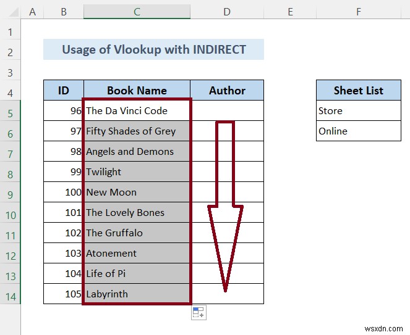Screen dimensions: 410x335
Task: Select the cell 'Twilight'
Action: pyautogui.click(x=137, y=172)
